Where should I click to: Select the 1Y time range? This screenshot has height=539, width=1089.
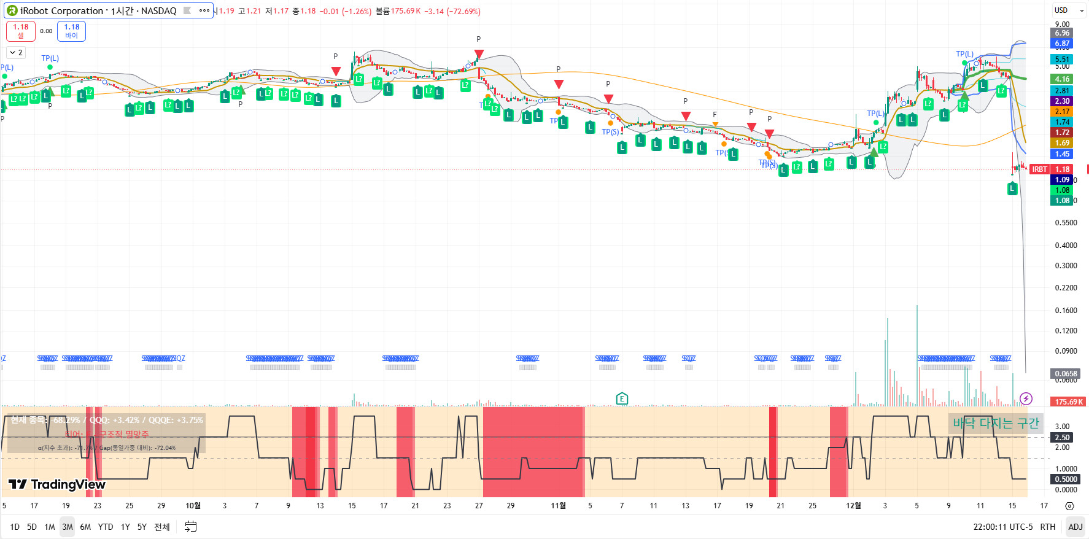[x=125, y=527]
